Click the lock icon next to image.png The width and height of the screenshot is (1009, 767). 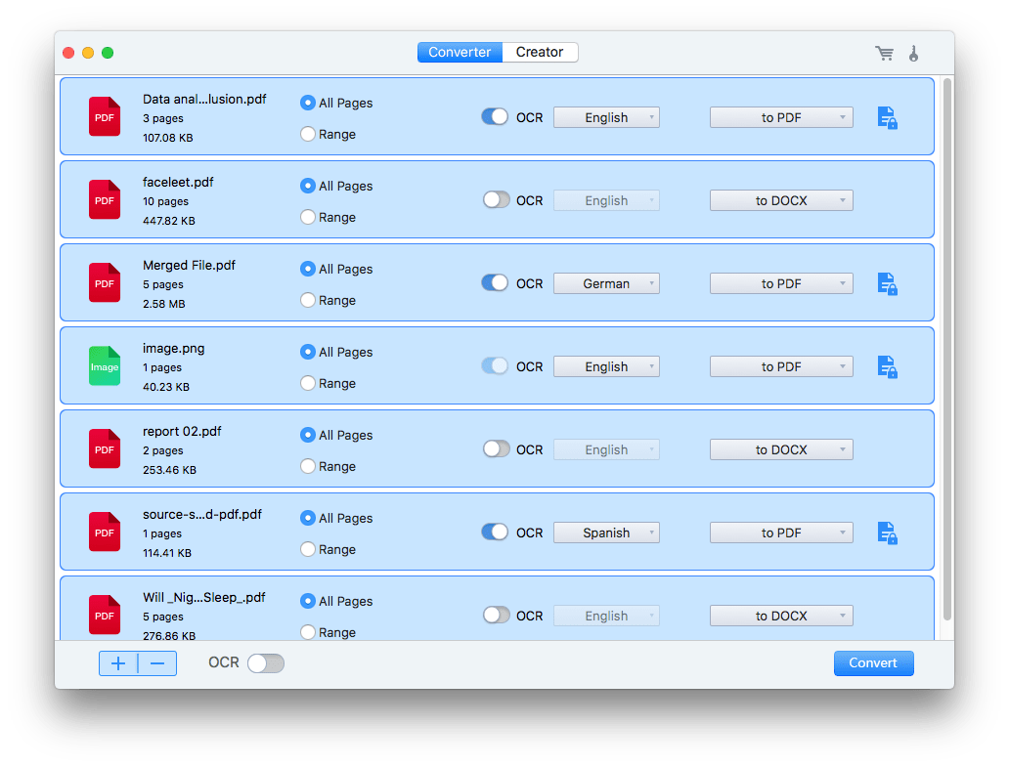[887, 366]
